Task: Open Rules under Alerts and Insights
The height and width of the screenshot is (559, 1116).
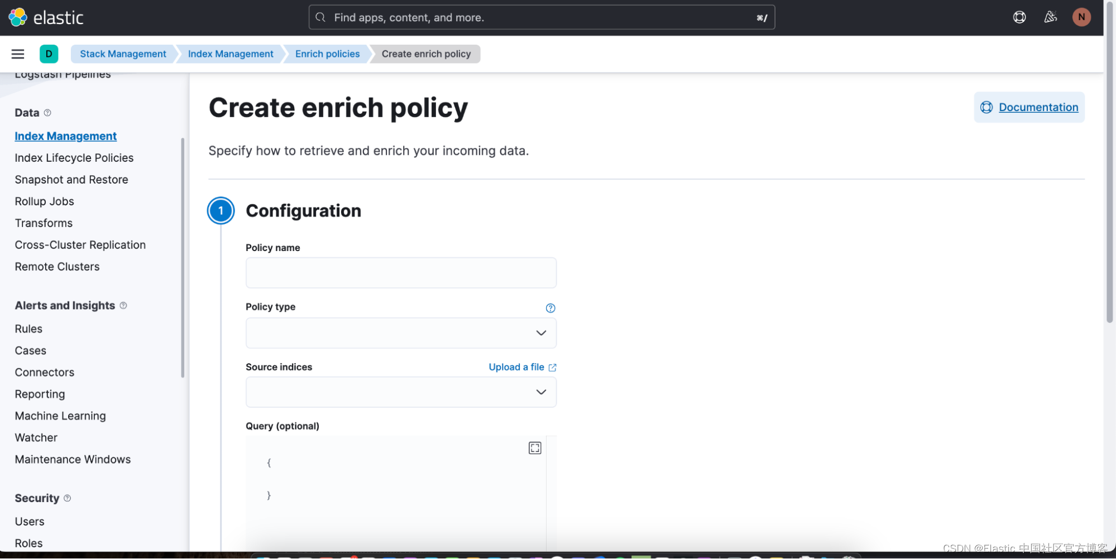Action: 28,329
